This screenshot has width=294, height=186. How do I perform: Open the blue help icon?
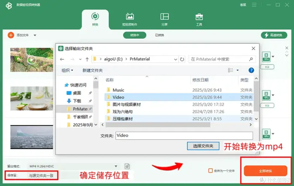coord(251,70)
